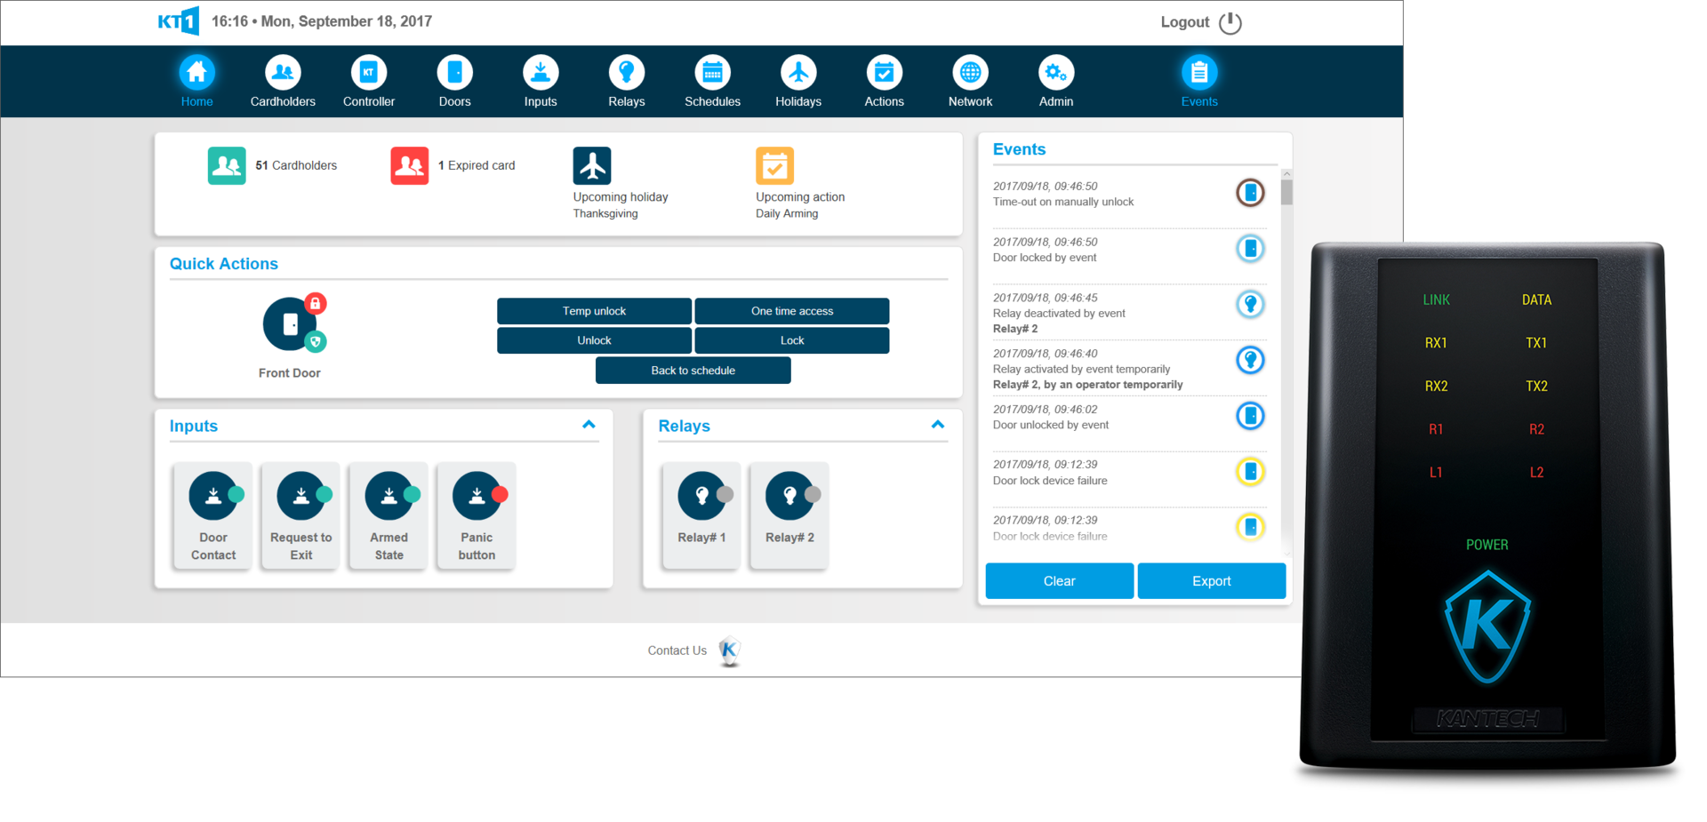This screenshot has width=1707, height=822.
Task: Click the Inputs navigation icon
Action: click(540, 70)
